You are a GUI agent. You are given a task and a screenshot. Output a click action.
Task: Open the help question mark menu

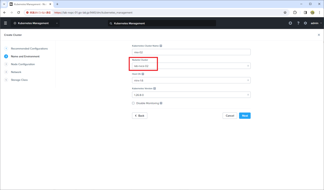[x=298, y=23]
